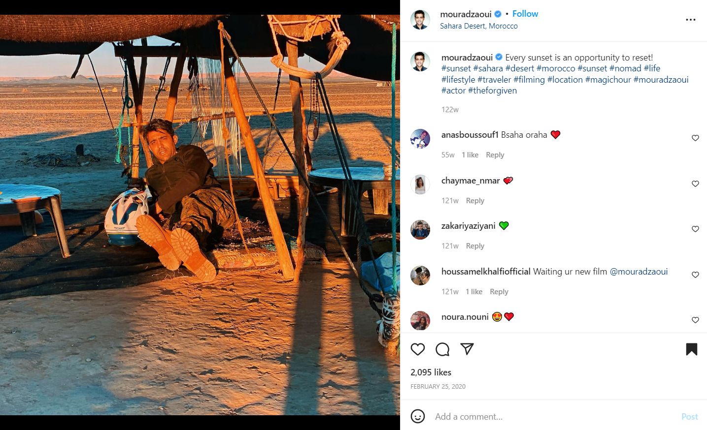
Task: Open the three-dot more options menu
Action: click(691, 20)
